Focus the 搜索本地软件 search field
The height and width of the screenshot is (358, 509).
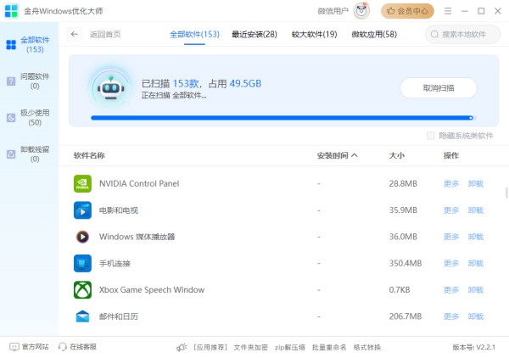[x=463, y=35]
